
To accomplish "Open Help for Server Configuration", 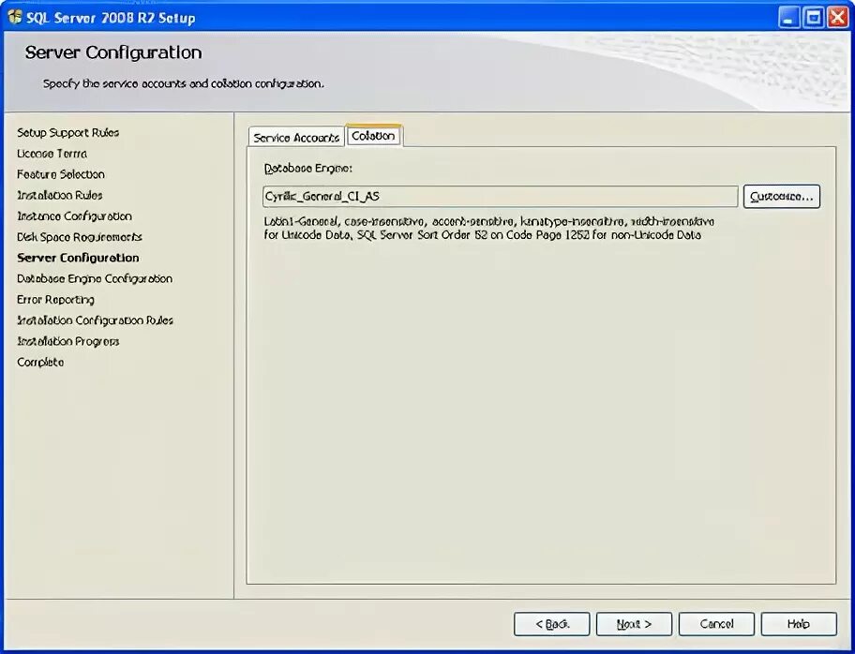I will [799, 624].
